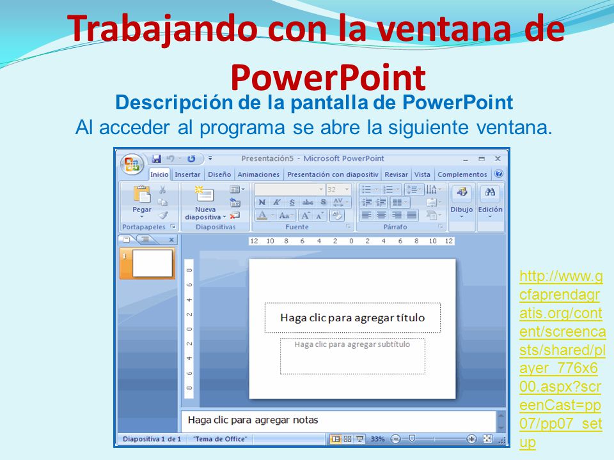Select slide 1 thumbnail in the panel
The image size is (614, 460).
click(x=147, y=263)
